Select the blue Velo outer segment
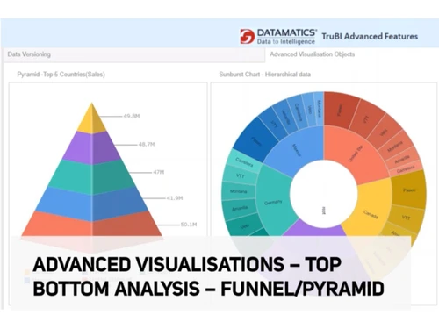The width and height of the screenshot is (439, 329). click(309, 110)
